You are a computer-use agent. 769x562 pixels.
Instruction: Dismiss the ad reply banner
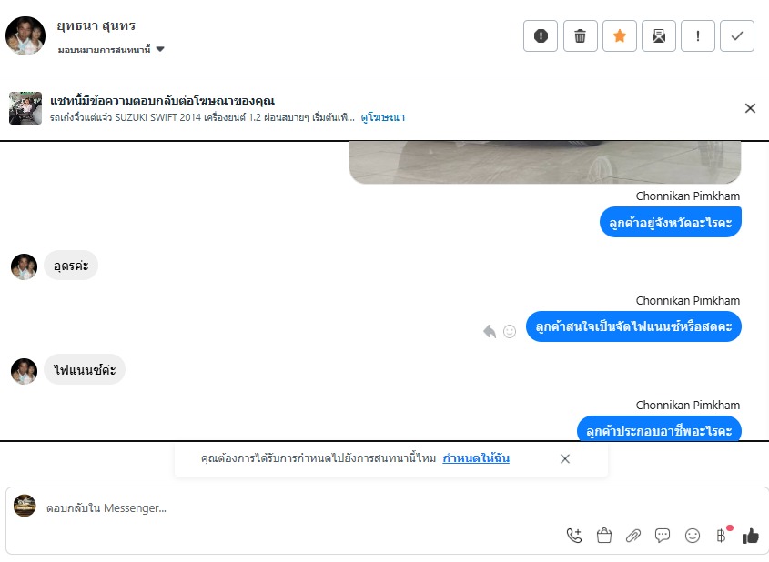(750, 108)
